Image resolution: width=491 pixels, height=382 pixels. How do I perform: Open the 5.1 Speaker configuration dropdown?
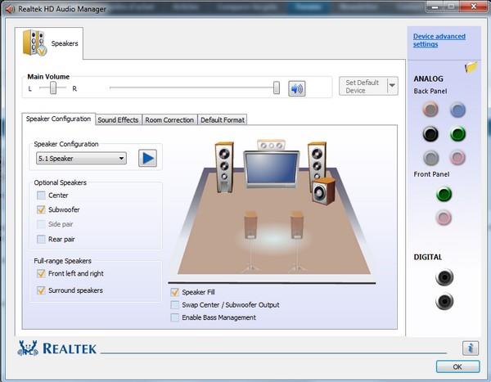[81, 158]
